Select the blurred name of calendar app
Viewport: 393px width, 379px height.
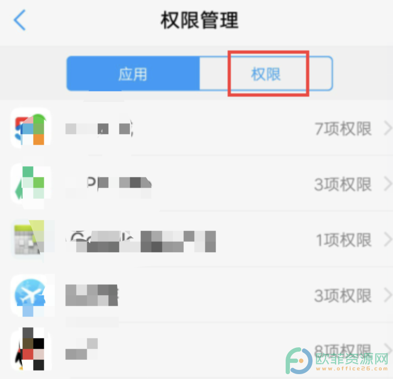coord(141,241)
